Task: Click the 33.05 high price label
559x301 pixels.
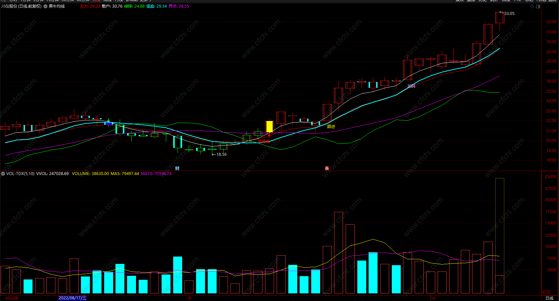Action: pyautogui.click(x=509, y=14)
